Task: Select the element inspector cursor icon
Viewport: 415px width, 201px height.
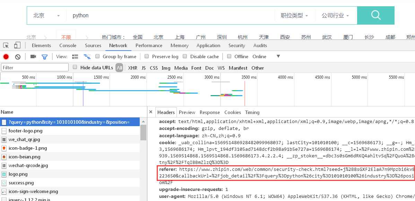Action: click(x=6, y=45)
